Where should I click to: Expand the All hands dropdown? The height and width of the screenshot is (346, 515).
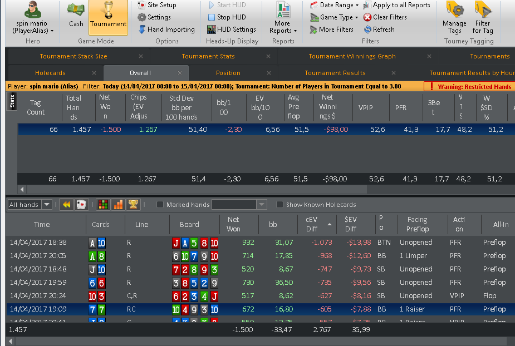click(47, 205)
